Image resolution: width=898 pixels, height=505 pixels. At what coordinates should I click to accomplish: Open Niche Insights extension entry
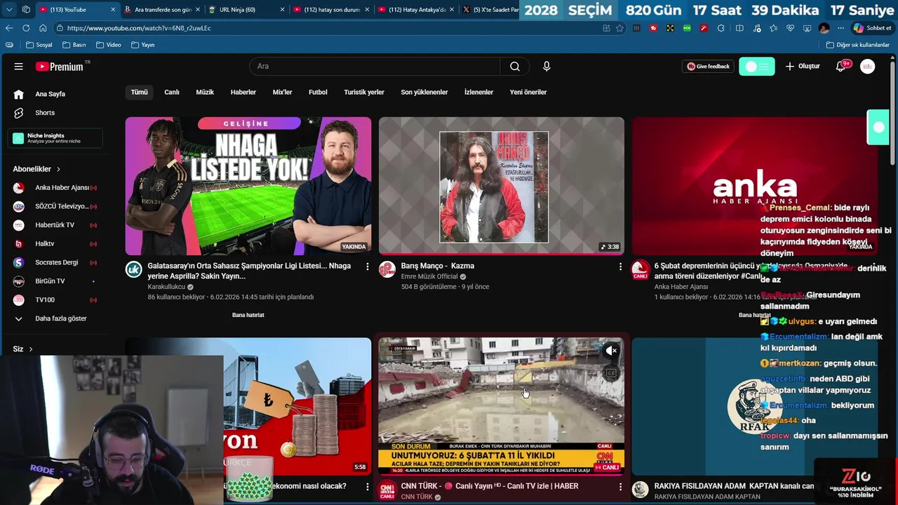click(55, 138)
